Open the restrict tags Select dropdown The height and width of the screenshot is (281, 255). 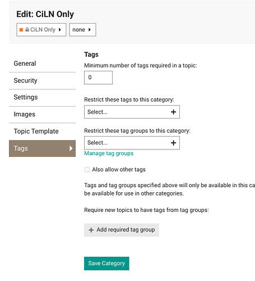pyautogui.click(x=132, y=112)
